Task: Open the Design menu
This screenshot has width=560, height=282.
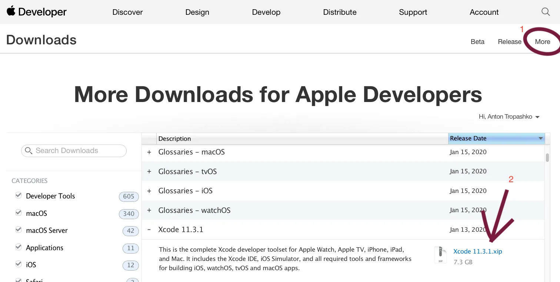Action: [x=197, y=12]
